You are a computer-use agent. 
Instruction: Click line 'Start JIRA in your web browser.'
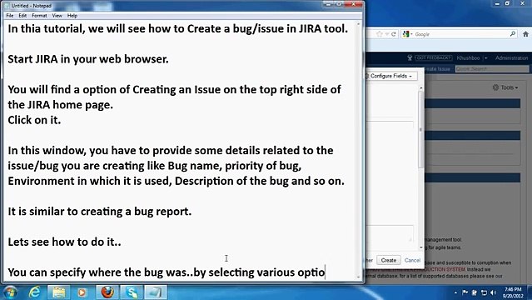click(x=88, y=59)
